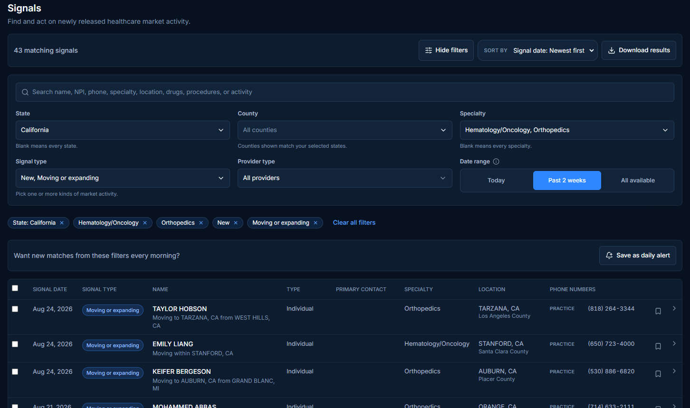
Task: Select the All available date range
Action: pyautogui.click(x=638, y=180)
